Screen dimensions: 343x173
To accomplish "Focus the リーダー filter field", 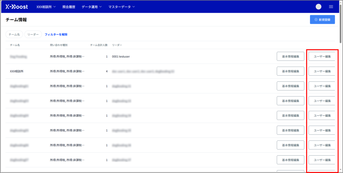I will tap(33, 34).
